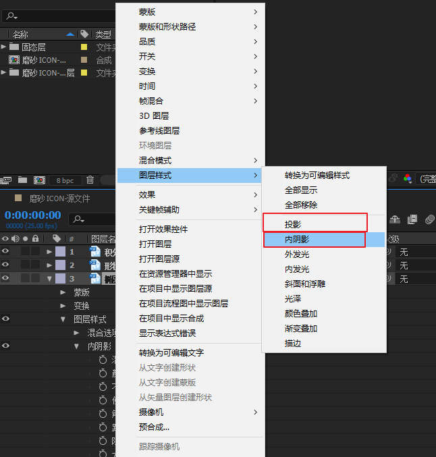Create a new composition via the footer icon
The height and width of the screenshot is (457, 436).
tap(39, 180)
